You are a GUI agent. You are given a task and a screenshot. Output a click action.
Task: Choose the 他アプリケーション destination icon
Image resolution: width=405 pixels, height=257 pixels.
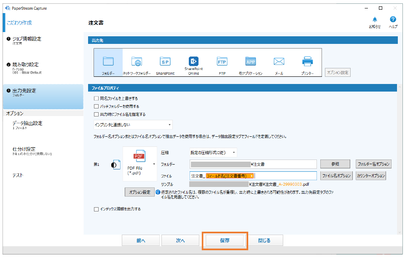pyautogui.click(x=250, y=62)
